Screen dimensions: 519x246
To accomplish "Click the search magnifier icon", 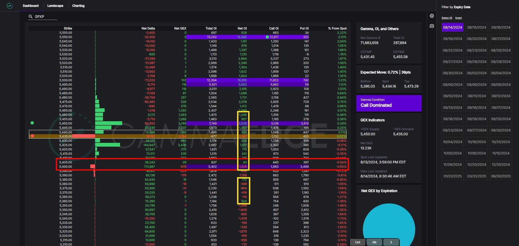I will [31, 16].
